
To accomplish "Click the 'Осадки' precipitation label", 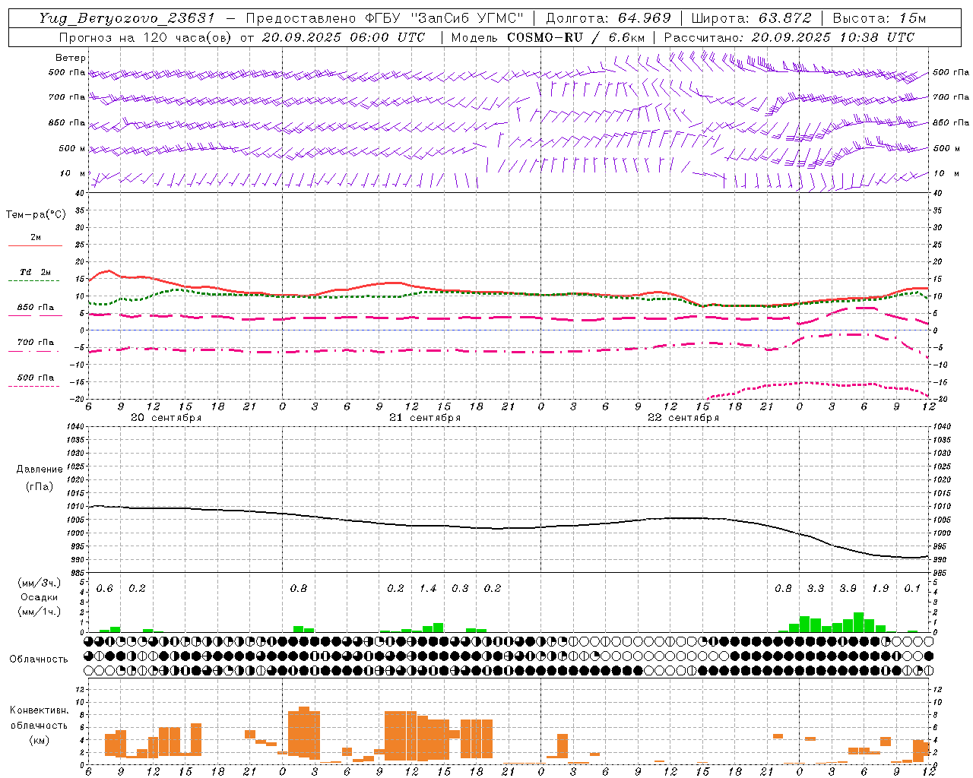I will pos(39,597).
